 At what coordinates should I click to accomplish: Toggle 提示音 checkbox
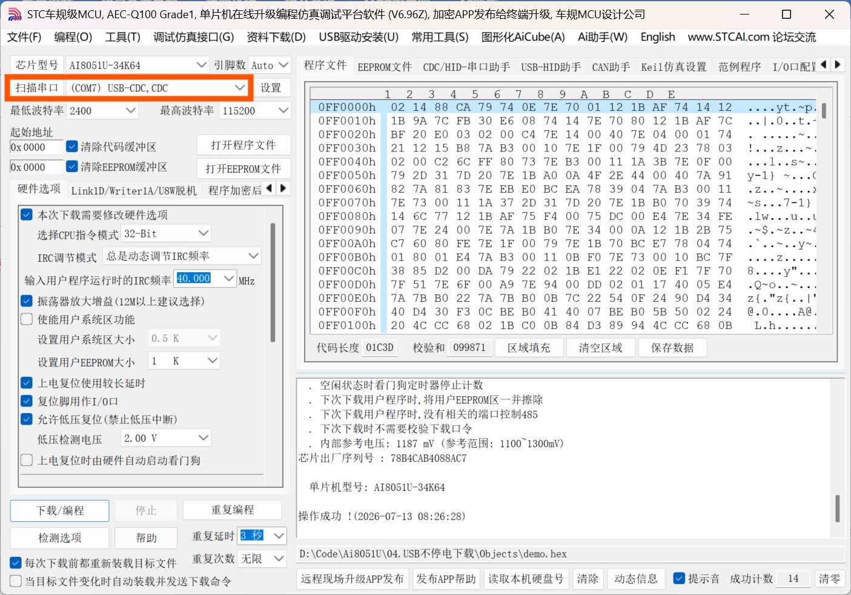pos(679,579)
